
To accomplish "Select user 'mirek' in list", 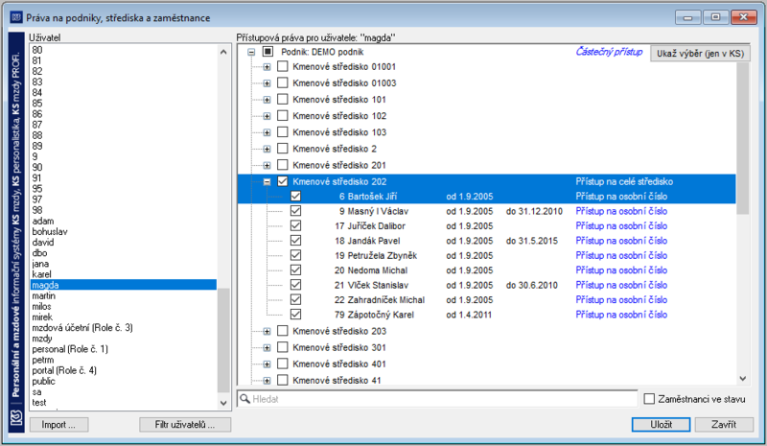I will click(x=42, y=317).
